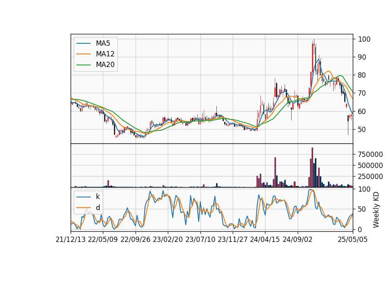Click the KD axis label 50
This screenshot has width=392, height=282.
click(362, 209)
